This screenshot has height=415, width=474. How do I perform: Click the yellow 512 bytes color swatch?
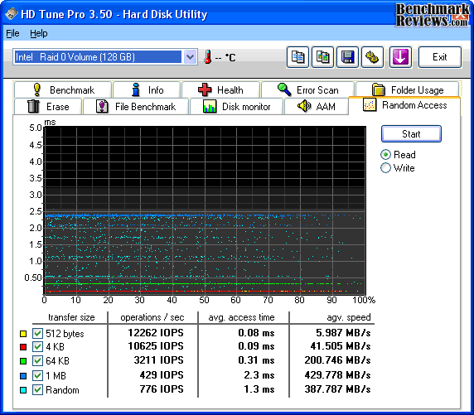(x=23, y=334)
